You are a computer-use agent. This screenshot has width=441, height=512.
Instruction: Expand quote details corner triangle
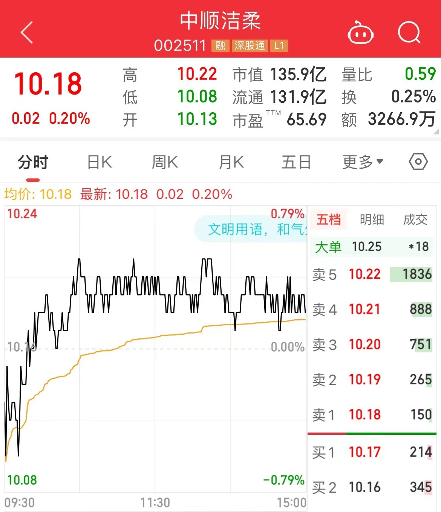[x=436, y=131]
